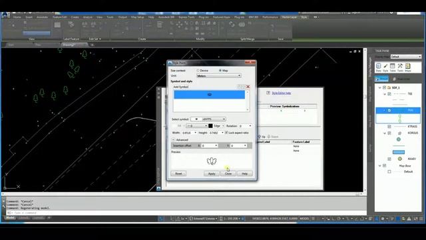Click the Model layout tab

[x=10, y=218]
